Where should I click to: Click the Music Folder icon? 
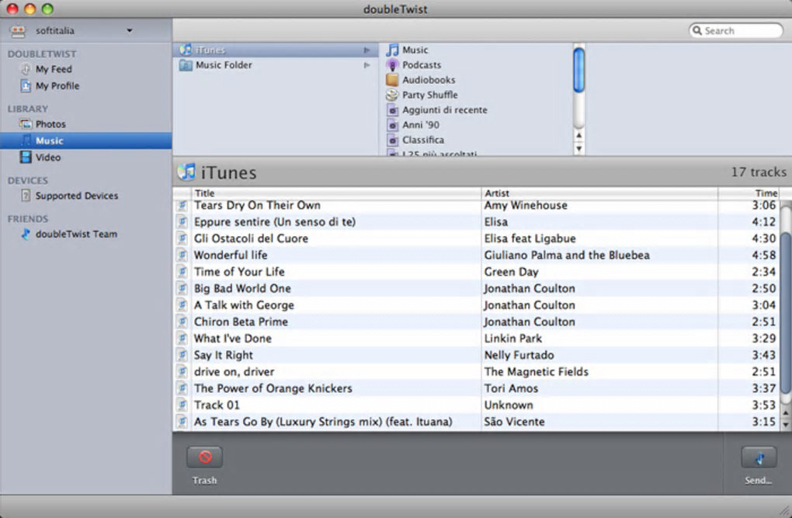(186, 65)
